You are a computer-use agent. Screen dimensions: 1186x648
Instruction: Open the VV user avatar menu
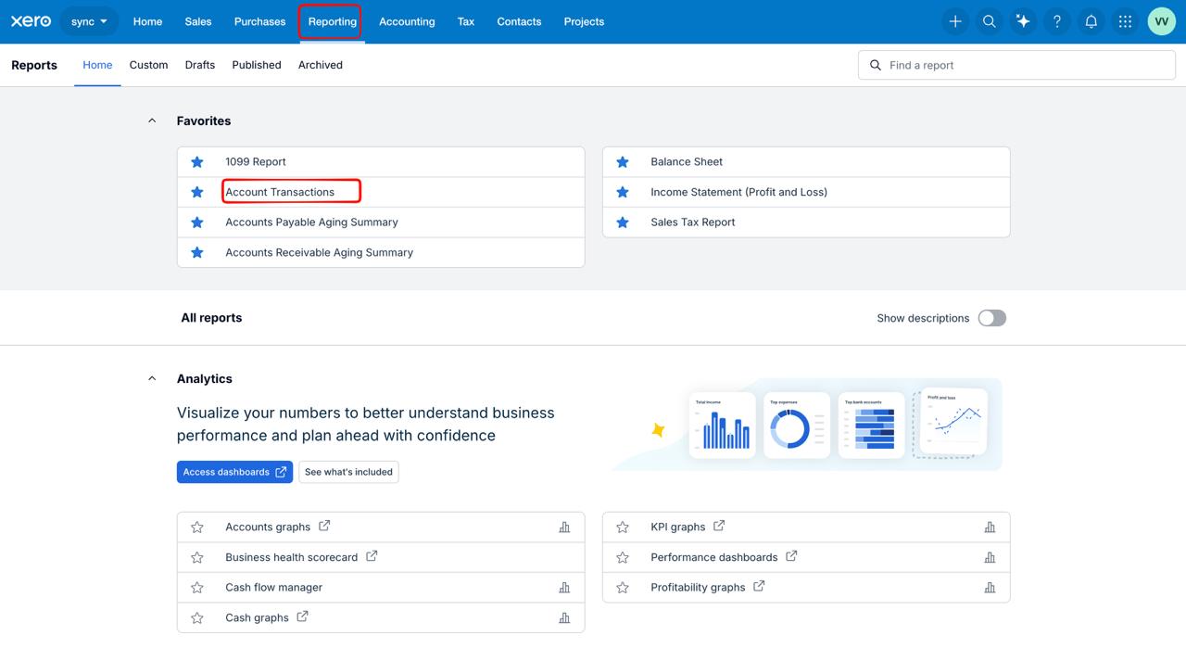1161,21
